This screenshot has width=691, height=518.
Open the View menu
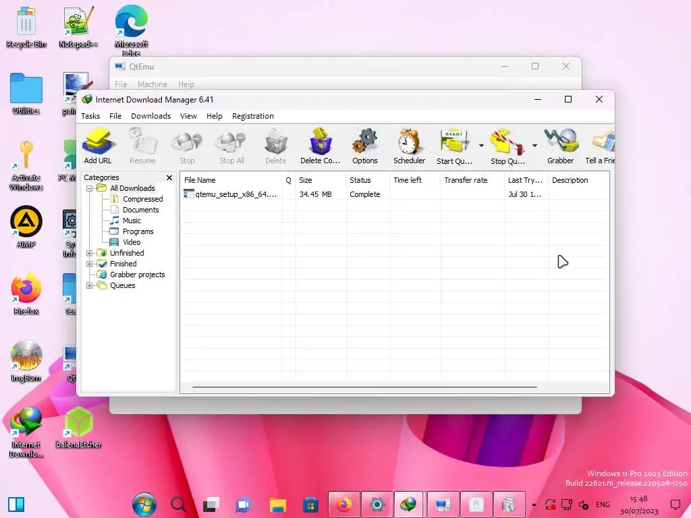(x=188, y=116)
